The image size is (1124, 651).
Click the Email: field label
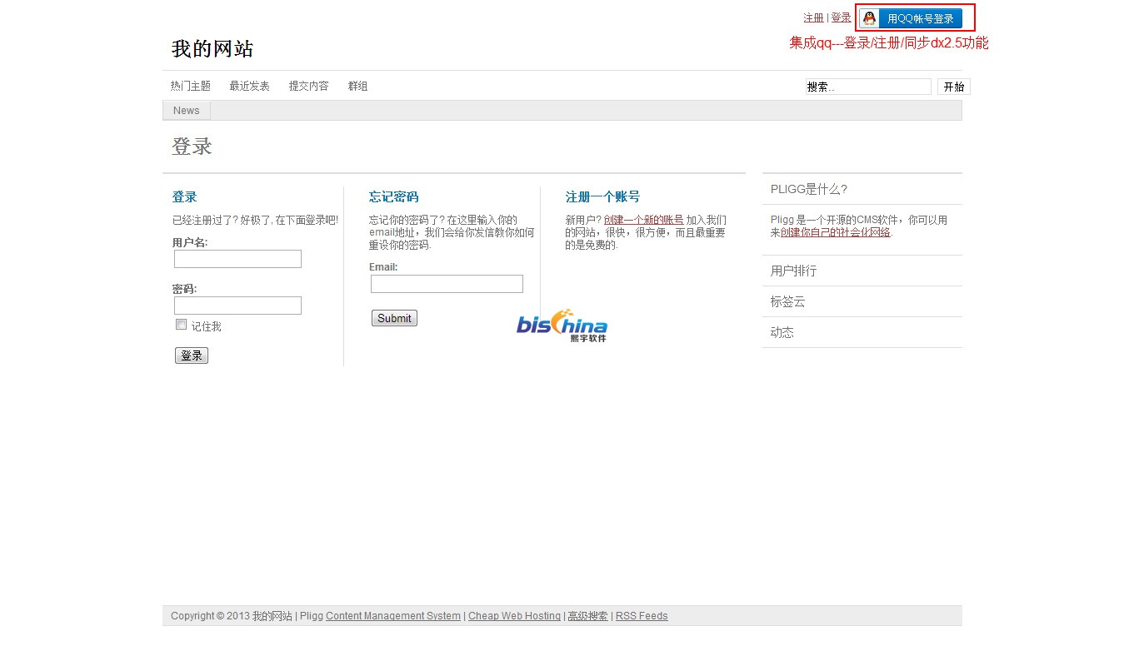point(383,267)
